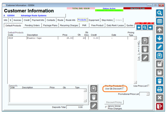This screenshot has height=114, width=167.
Task: Delete deposit using the deposits trash icon
Action: point(94,97)
